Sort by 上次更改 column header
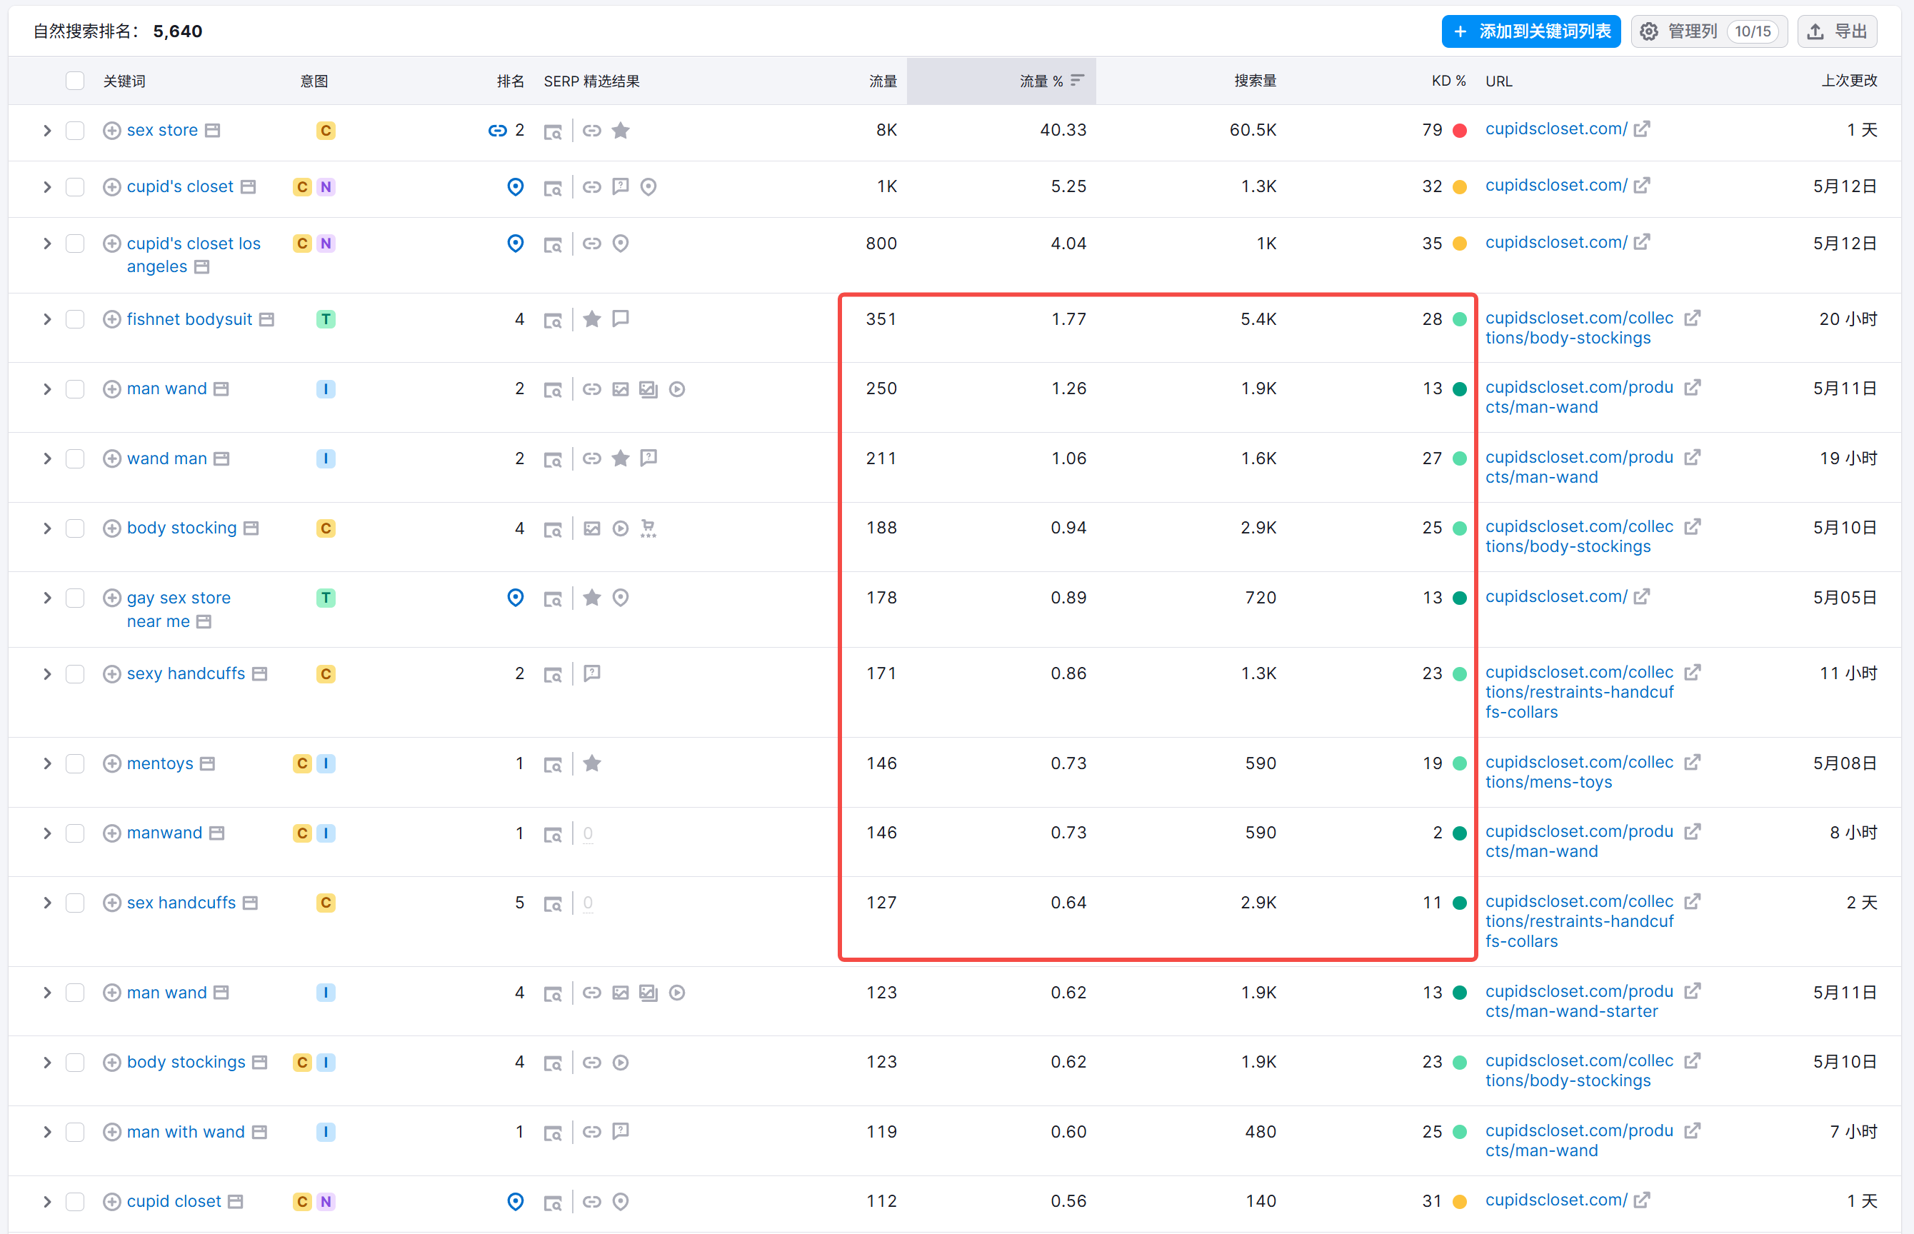The image size is (1914, 1234). 1849,81
